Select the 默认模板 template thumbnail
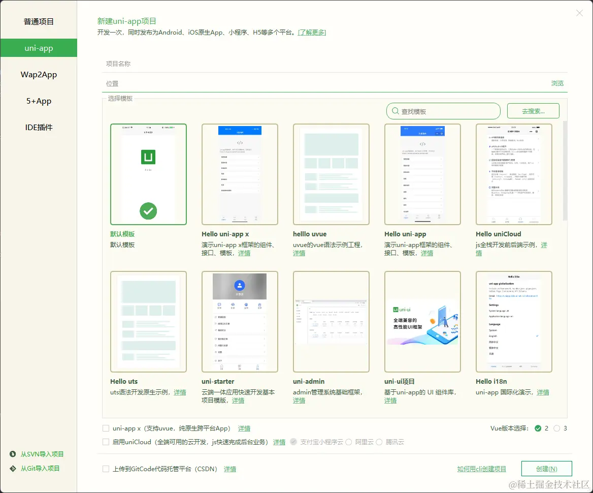The width and height of the screenshot is (593, 493). pyautogui.click(x=148, y=174)
